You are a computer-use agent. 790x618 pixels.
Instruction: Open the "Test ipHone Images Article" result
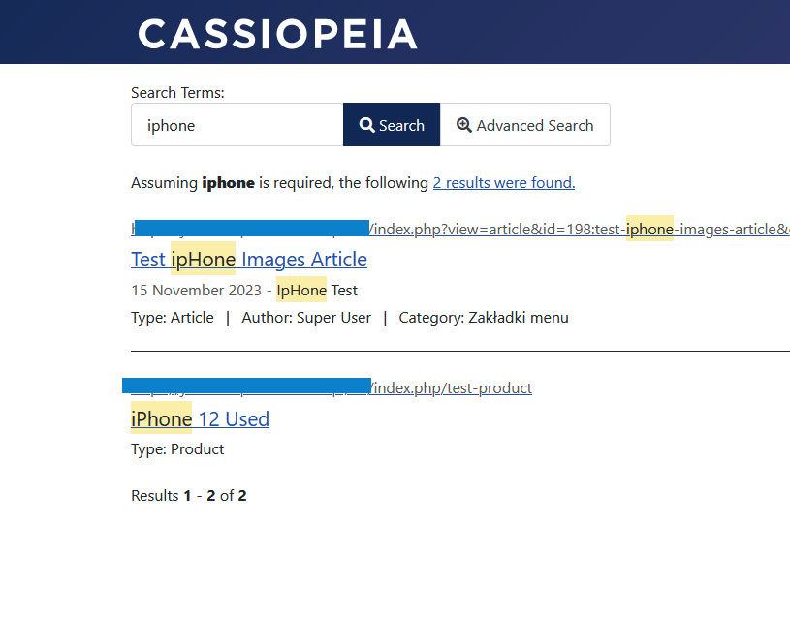tap(249, 260)
